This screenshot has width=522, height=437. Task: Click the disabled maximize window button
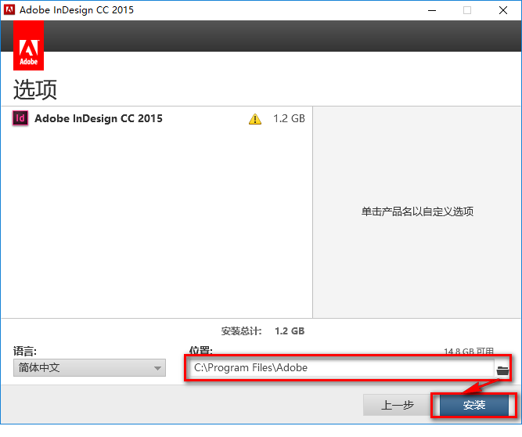467,10
